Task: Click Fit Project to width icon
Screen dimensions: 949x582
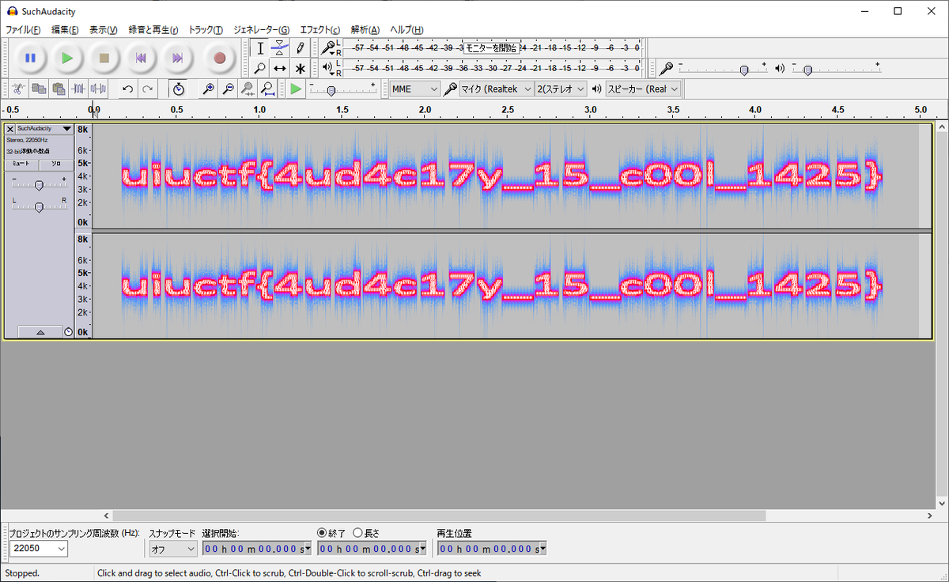Action: tap(267, 89)
